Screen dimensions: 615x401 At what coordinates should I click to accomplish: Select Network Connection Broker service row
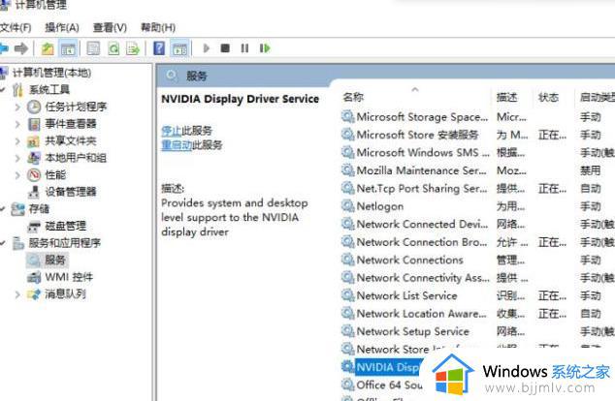tap(477, 242)
